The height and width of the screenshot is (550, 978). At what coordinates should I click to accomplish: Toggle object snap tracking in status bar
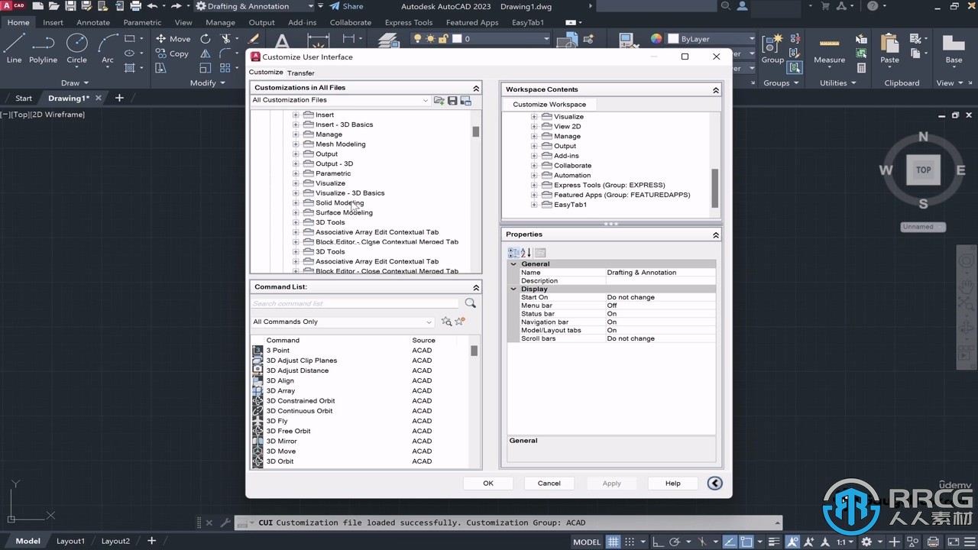(730, 542)
